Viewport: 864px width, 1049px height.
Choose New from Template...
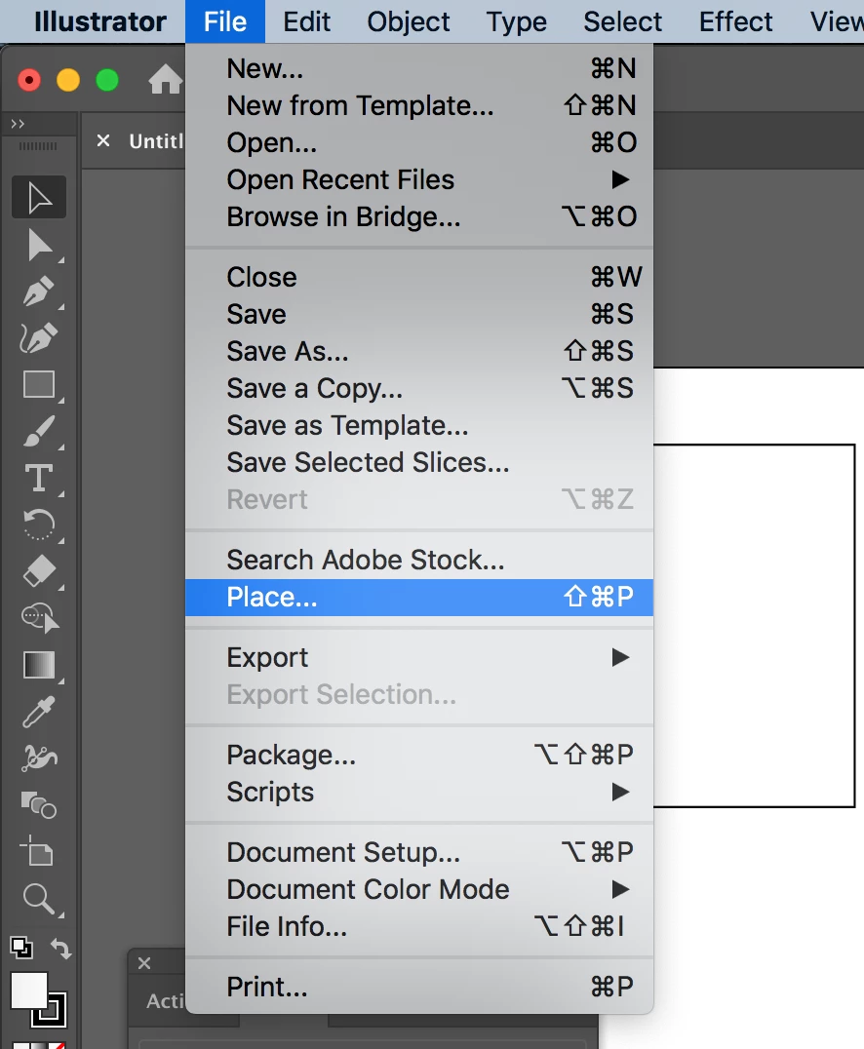pos(419,105)
